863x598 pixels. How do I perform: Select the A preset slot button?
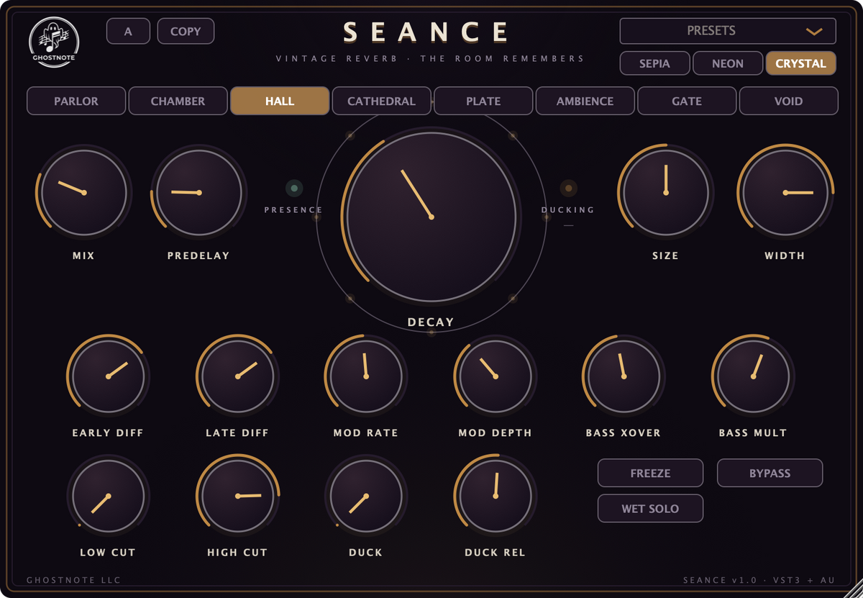click(x=128, y=31)
